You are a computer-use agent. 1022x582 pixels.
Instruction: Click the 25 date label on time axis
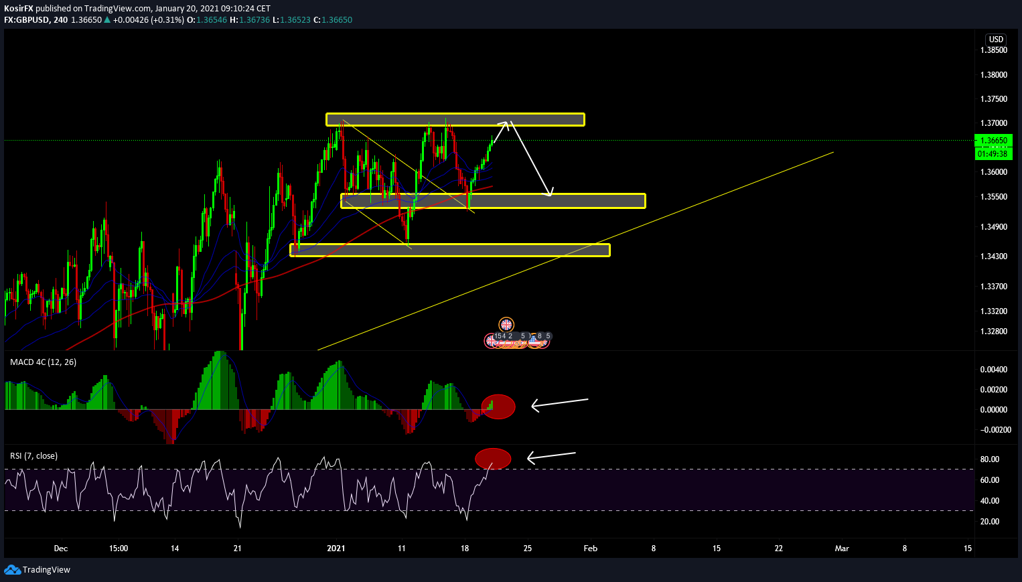coord(528,549)
